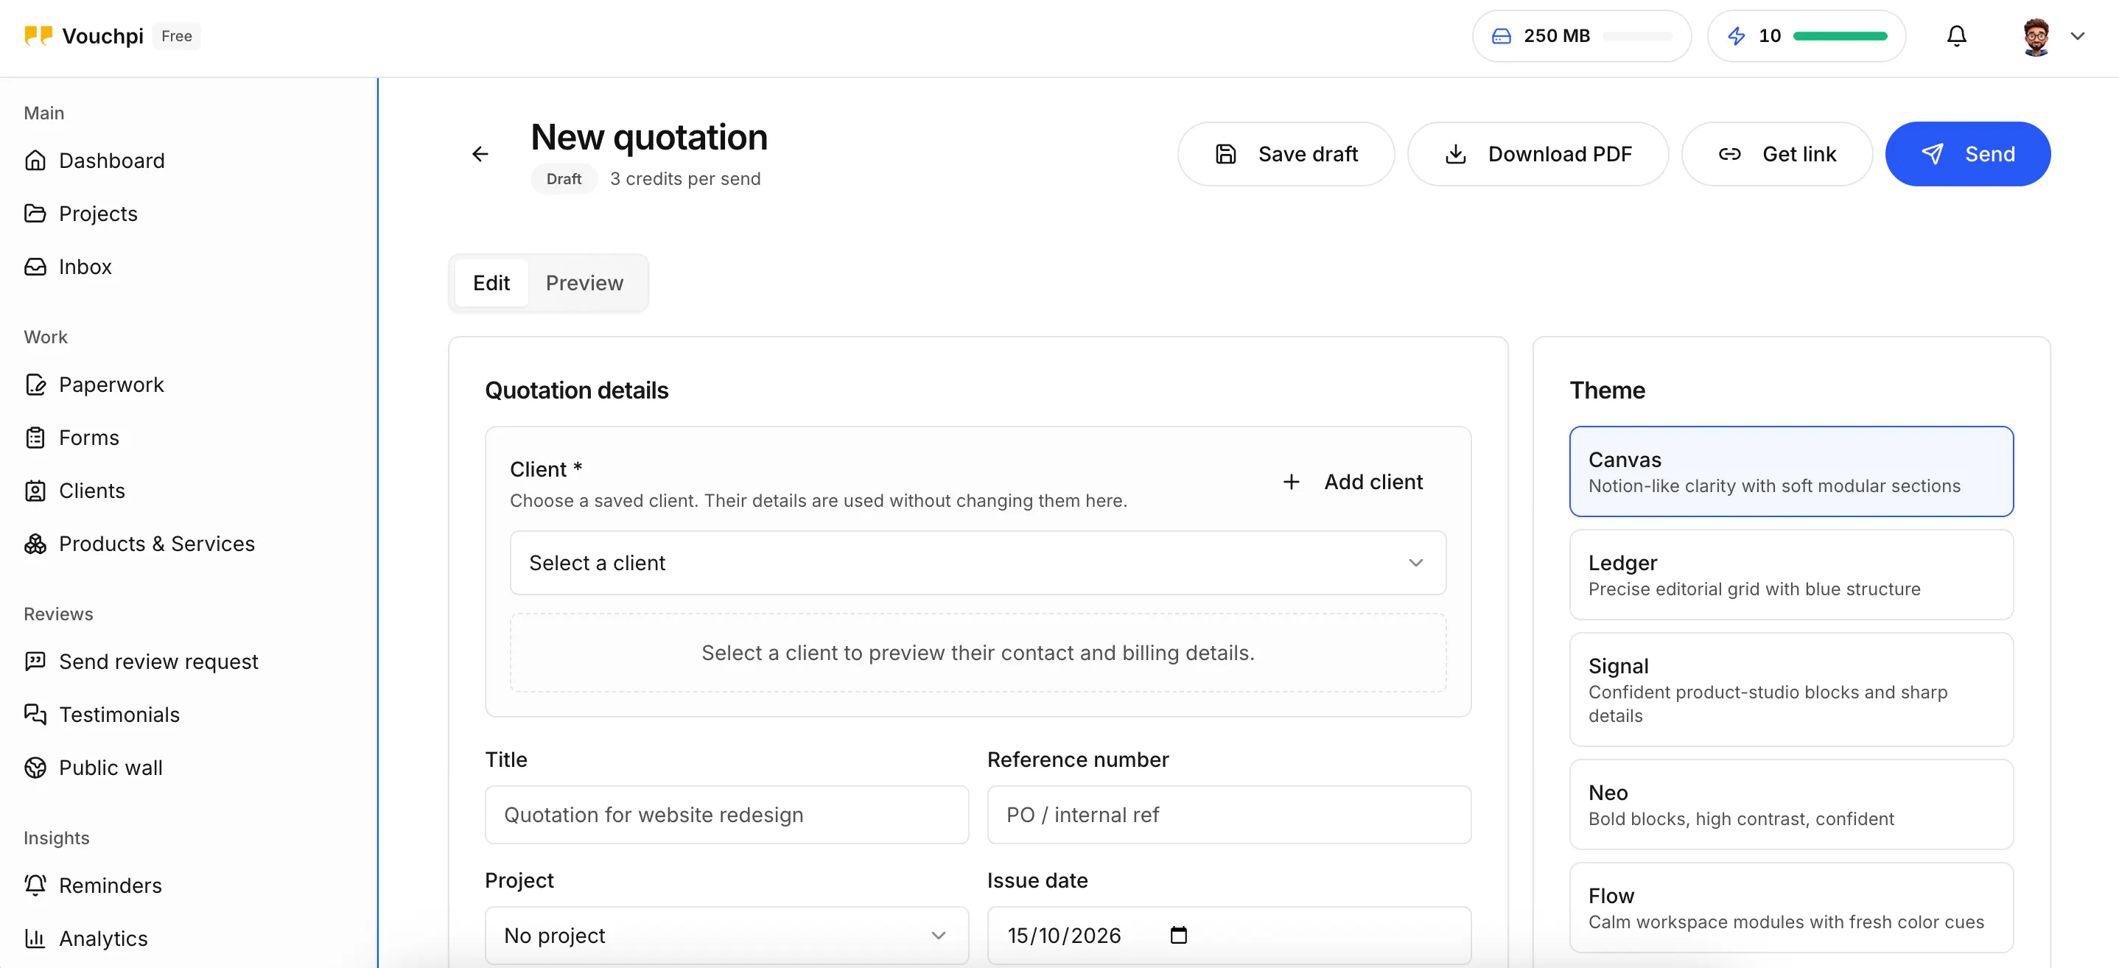Click the storage drive icon next to 250 MB
Viewport: 2119px width, 968px height.
[1502, 36]
